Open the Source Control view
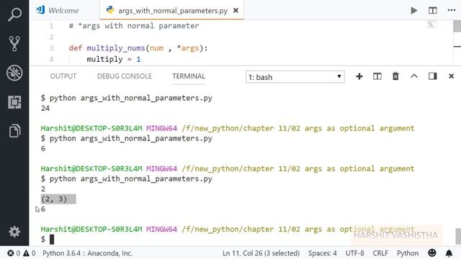461x259 pixels. click(x=14, y=43)
